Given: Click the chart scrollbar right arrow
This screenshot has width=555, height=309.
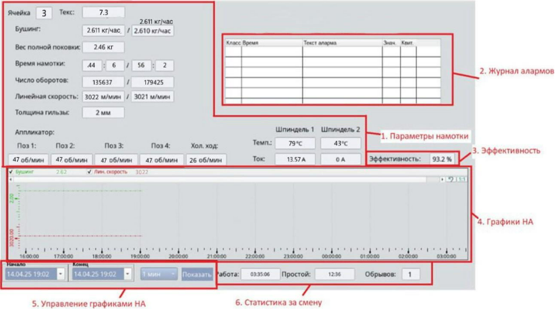Looking at the screenshot, I should tap(443, 179).
